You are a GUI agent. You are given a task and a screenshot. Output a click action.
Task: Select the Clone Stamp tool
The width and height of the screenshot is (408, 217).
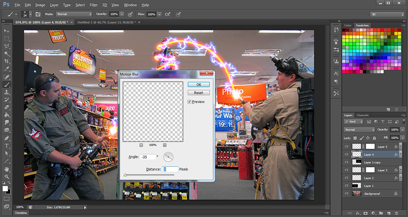[x=7, y=92]
